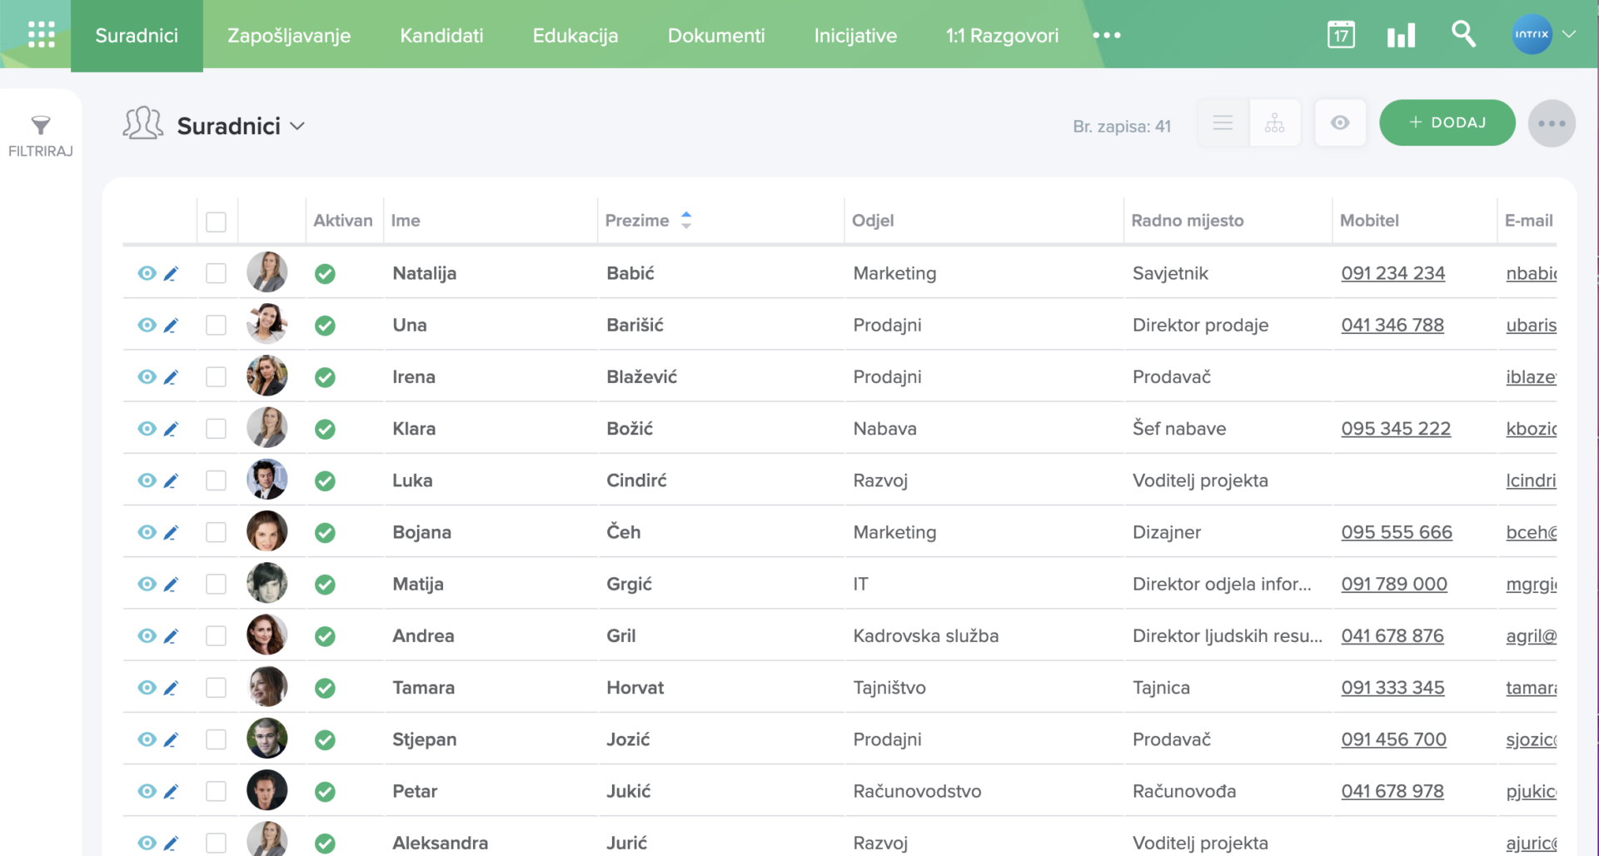1599x856 pixels.
Task: Open the app grid launcher icon
Action: 41,35
